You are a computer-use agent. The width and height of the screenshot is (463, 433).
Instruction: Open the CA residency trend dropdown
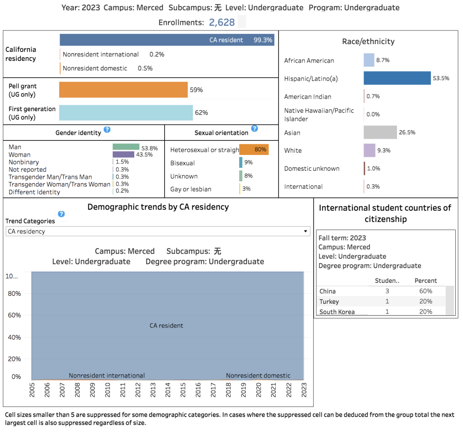pos(158,231)
